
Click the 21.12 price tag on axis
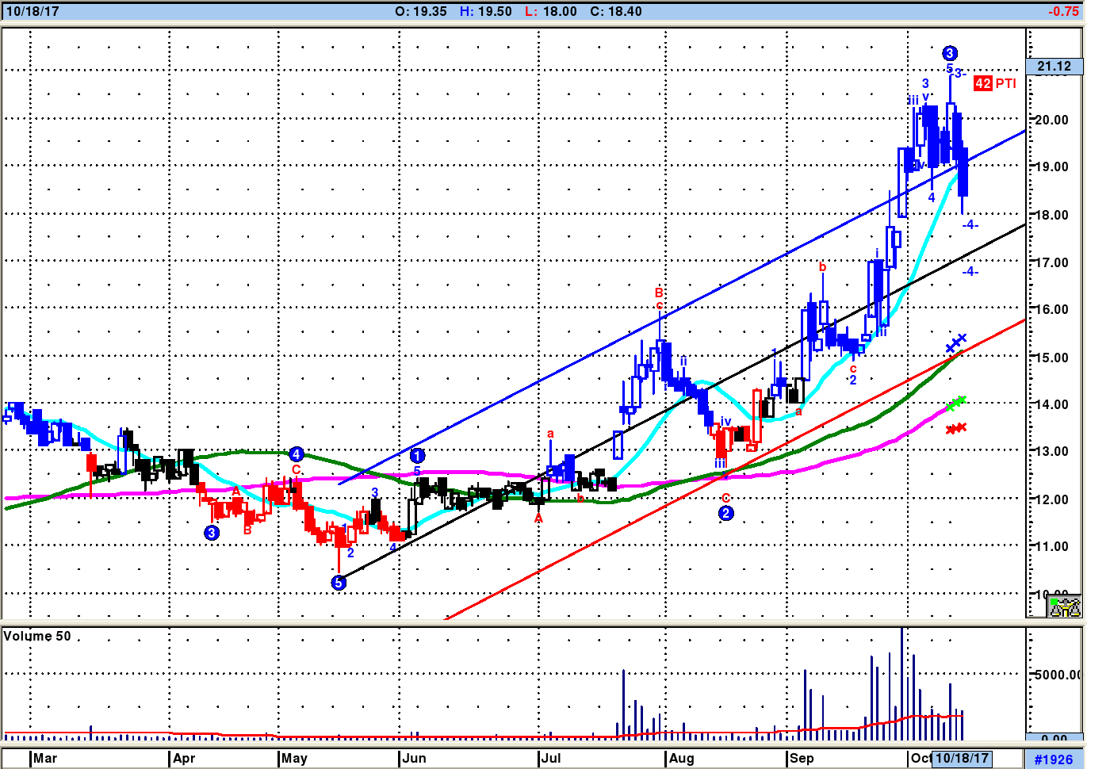pyautogui.click(x=1054, y=67)
